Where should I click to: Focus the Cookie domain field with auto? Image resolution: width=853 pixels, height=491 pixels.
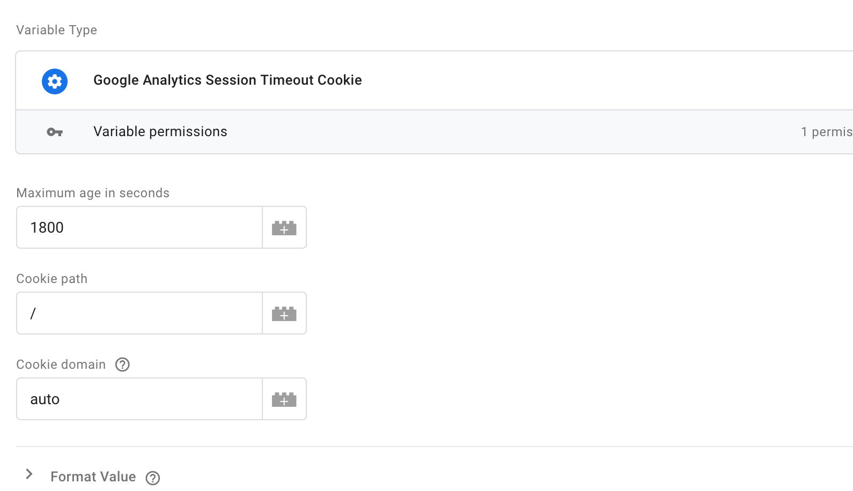pos(139,399)
